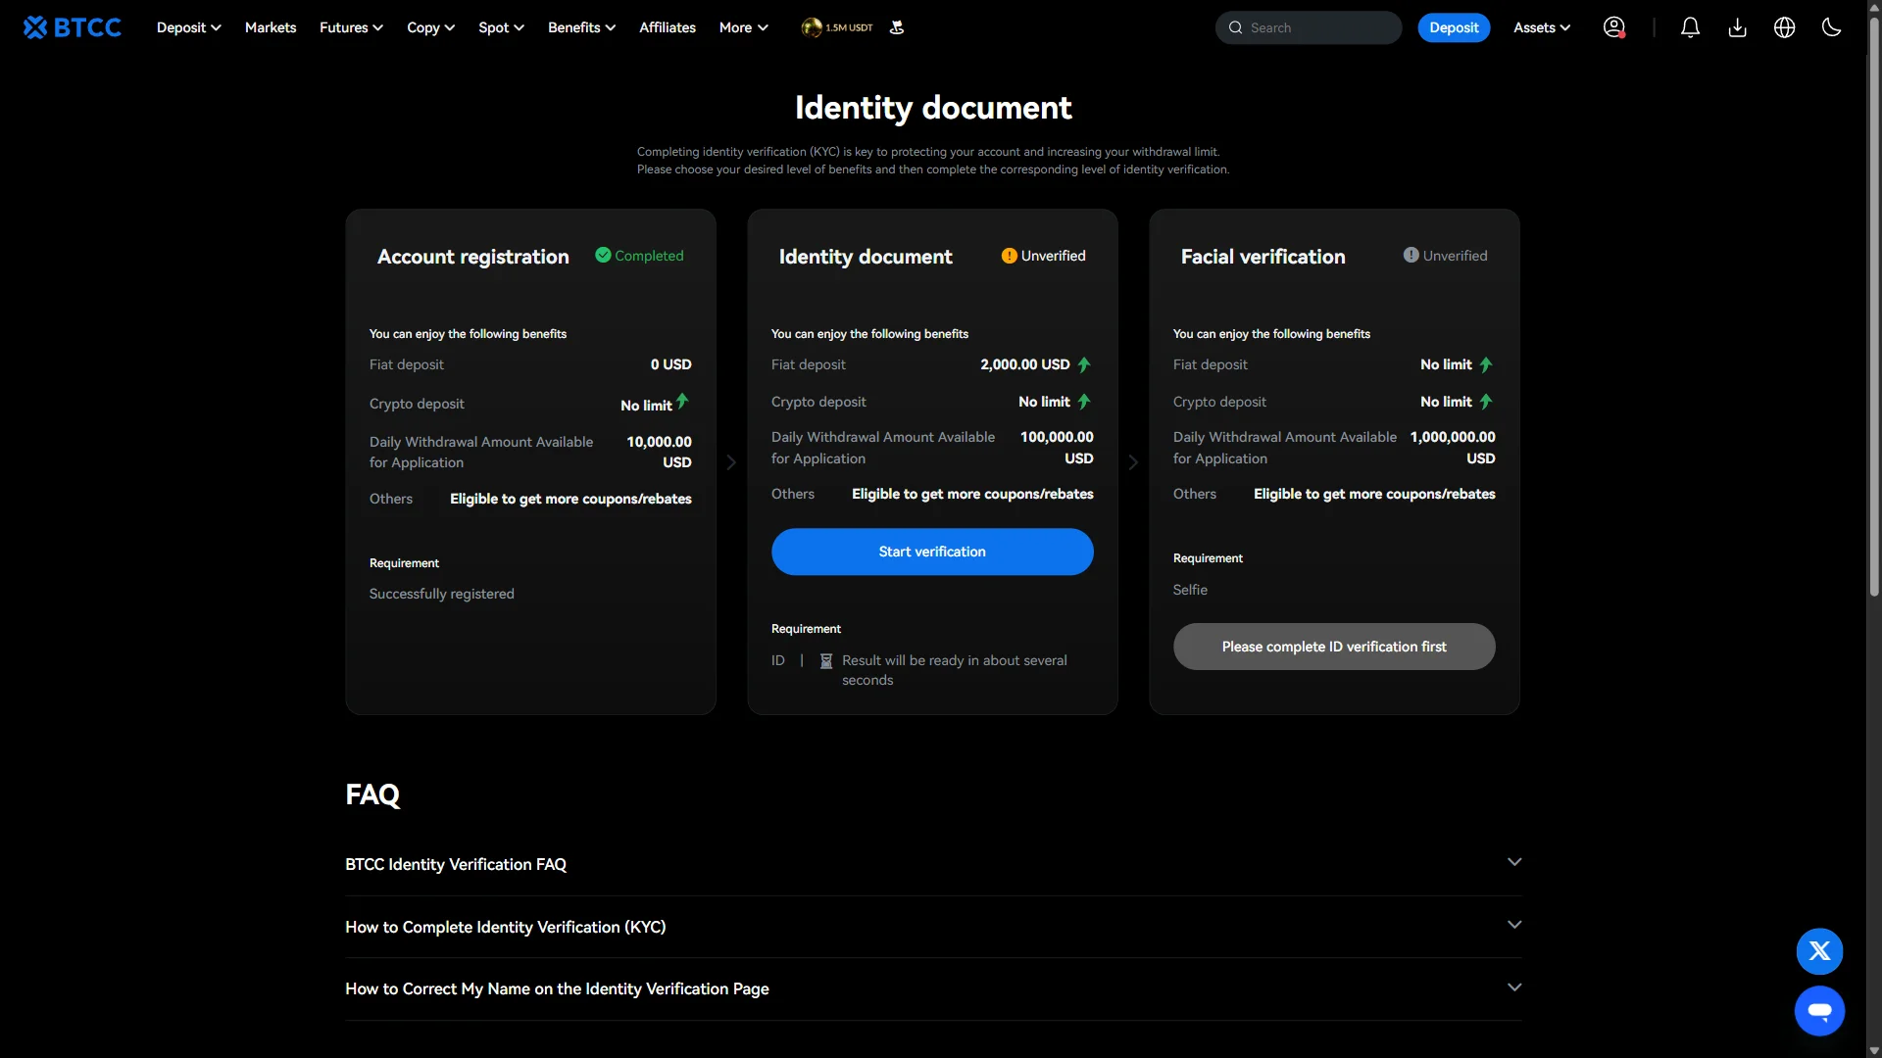Click the Identity document card title
The height and width of the screenshot is (1058, 1882).
point(866,257)
